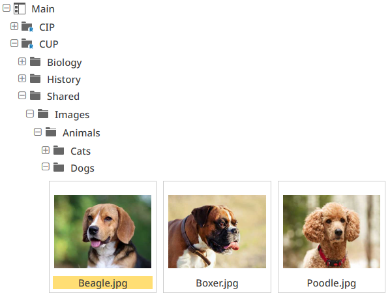Select the Animals tree item label
390x295 pixels.
pos(82,132)
